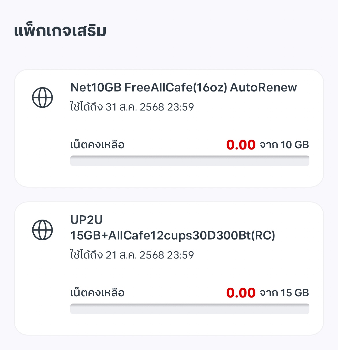Tap the แพ็กเกจเสริม heading
The width and height of the screenshot is (338, 350).
click(60, 31)
